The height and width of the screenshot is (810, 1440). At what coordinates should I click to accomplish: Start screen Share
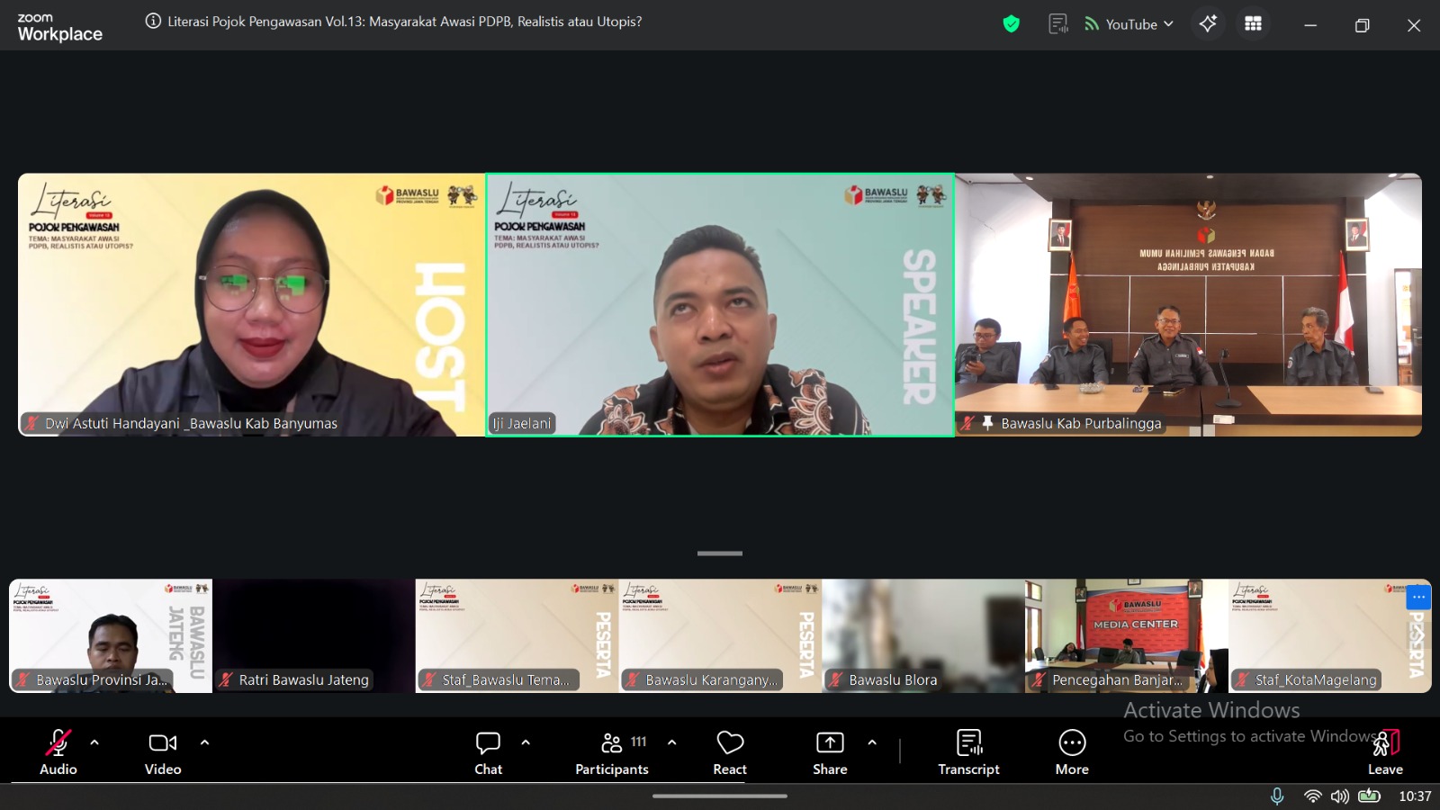tap(830, 751)
